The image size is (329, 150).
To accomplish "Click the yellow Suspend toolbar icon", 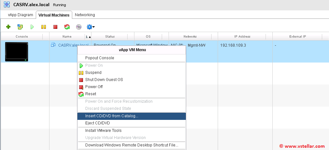I will click(43, 27).
